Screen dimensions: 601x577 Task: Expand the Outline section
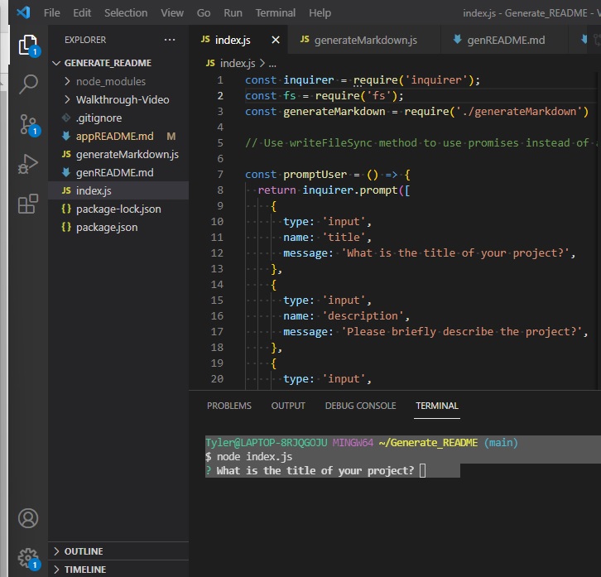(x=84, y=551)
